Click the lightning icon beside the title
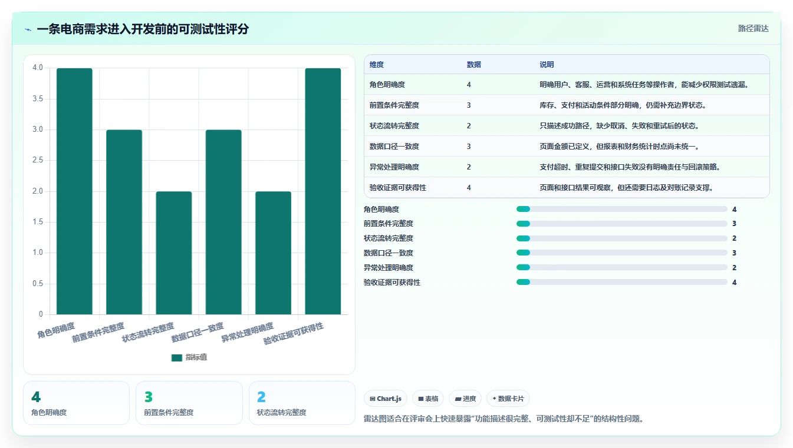This screenshot has width=793, height=448. coord(28,29)
